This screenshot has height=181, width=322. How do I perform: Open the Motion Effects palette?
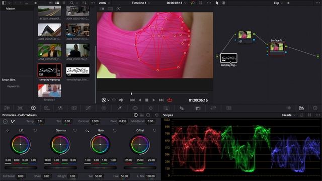coord(74,108)
